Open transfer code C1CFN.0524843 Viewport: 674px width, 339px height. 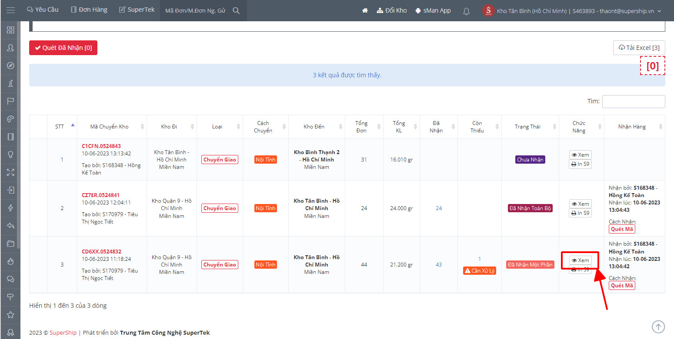tap(101, 146)
